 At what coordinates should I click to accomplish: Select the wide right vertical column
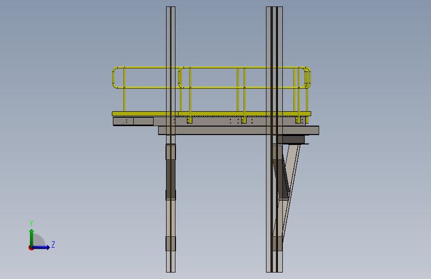pyautogui.click(x=274, y=139)
